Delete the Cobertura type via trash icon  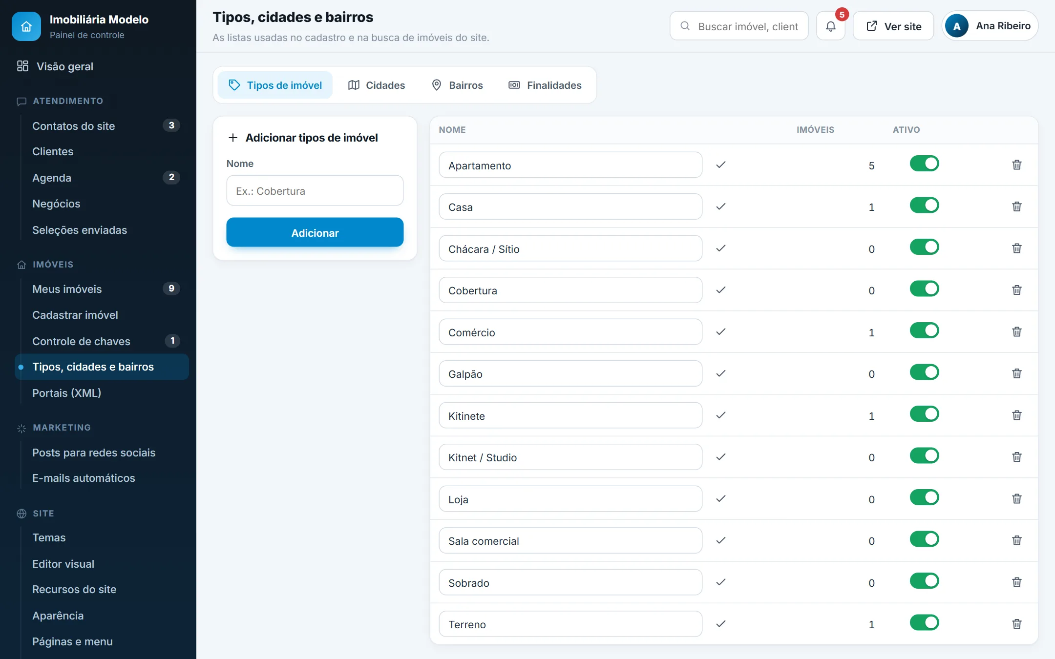(x=1016, y=290)
